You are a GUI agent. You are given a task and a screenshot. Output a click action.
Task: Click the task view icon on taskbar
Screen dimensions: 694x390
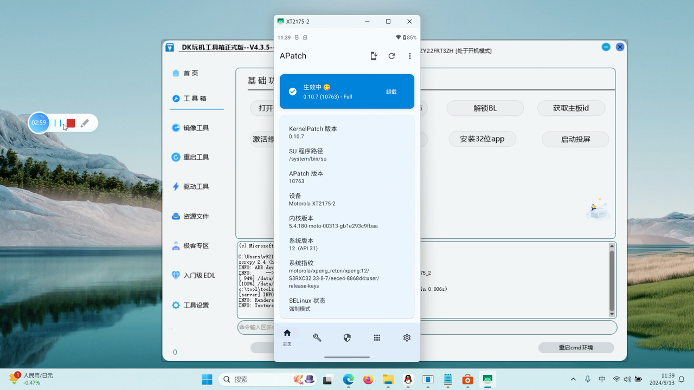327,379
